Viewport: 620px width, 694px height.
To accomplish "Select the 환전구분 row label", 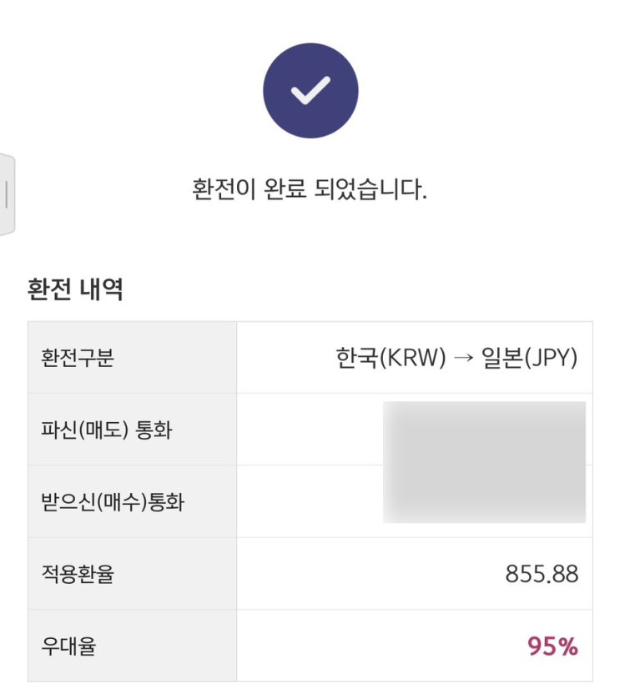I will [x=77, y=359].
